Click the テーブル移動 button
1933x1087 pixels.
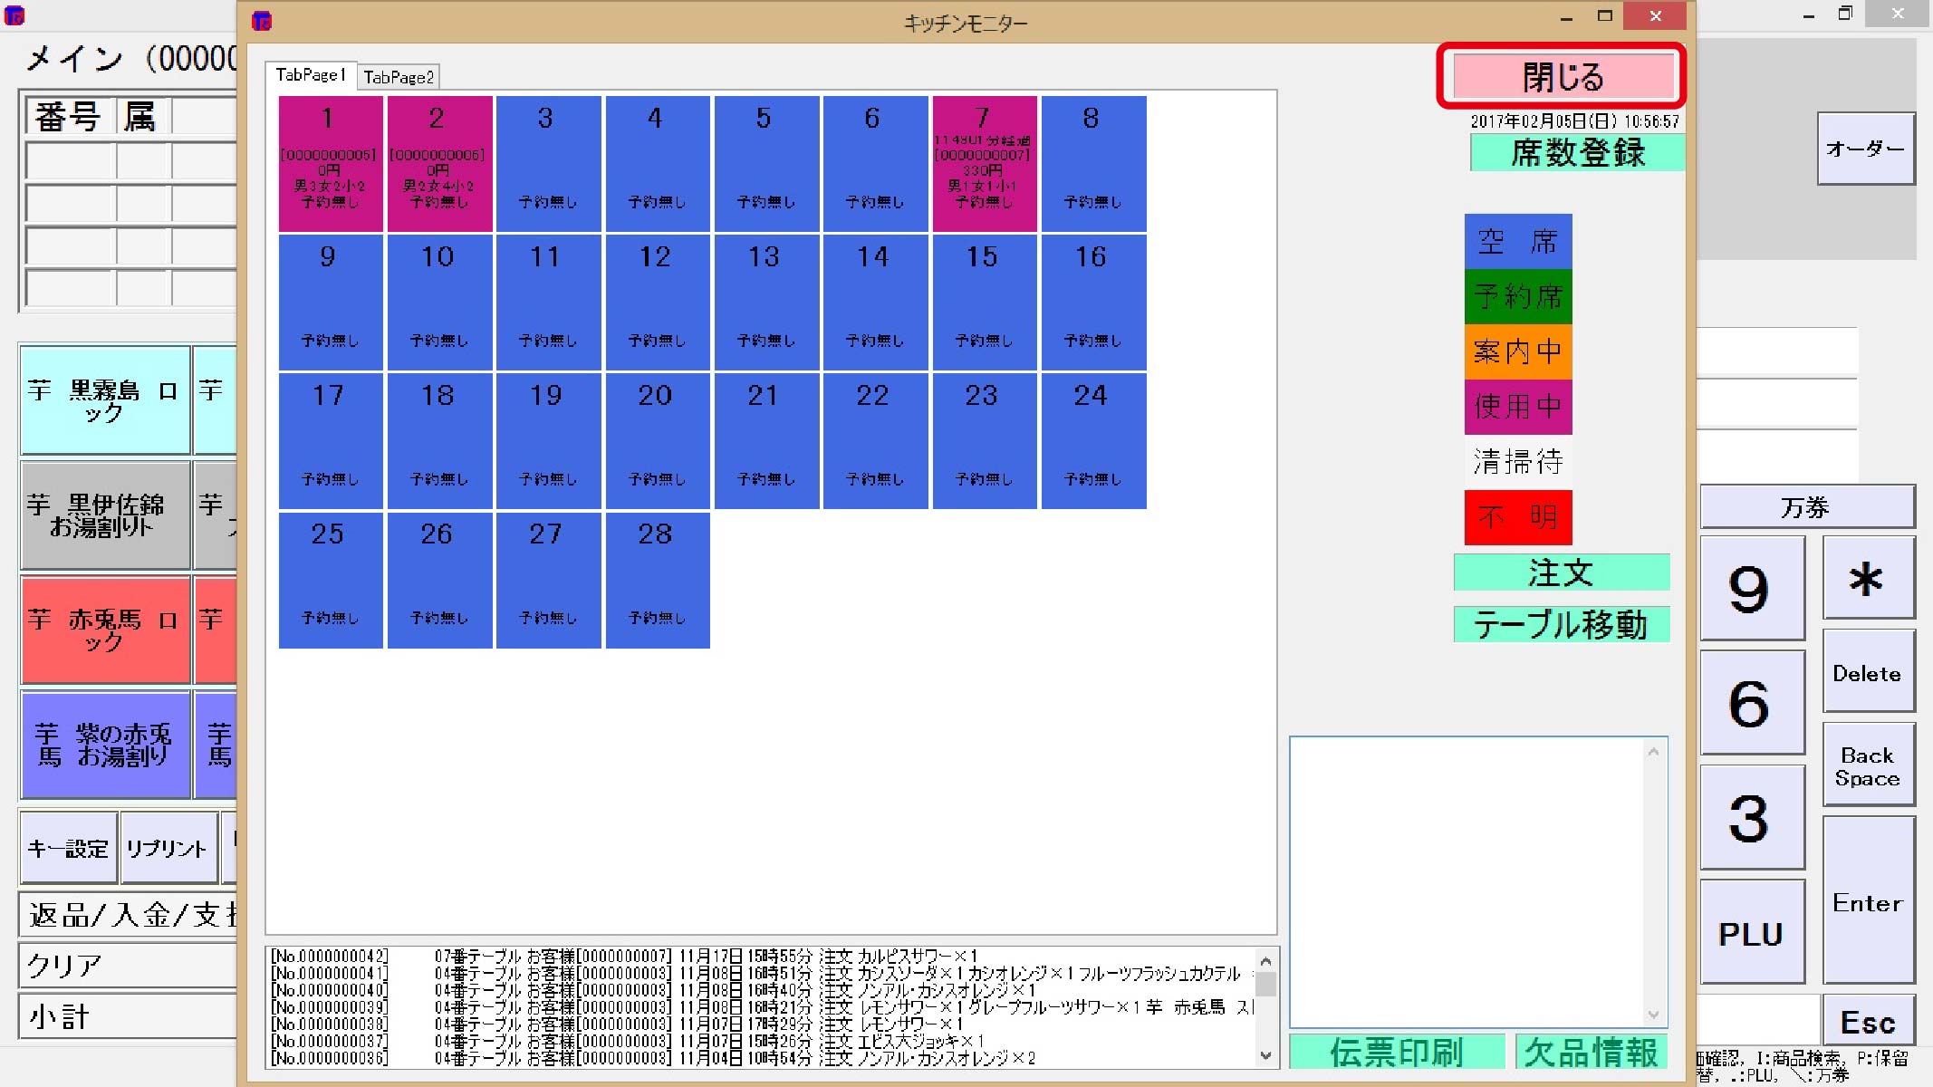(x=1560, y=624)
